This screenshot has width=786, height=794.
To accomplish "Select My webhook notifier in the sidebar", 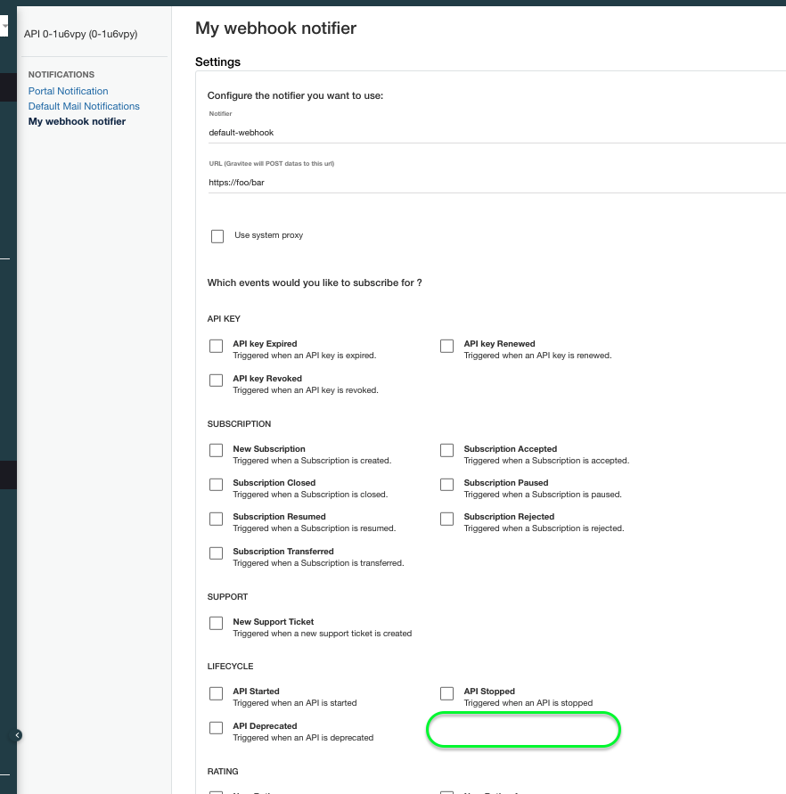I will pyautogui.click(x=77, y=121).
